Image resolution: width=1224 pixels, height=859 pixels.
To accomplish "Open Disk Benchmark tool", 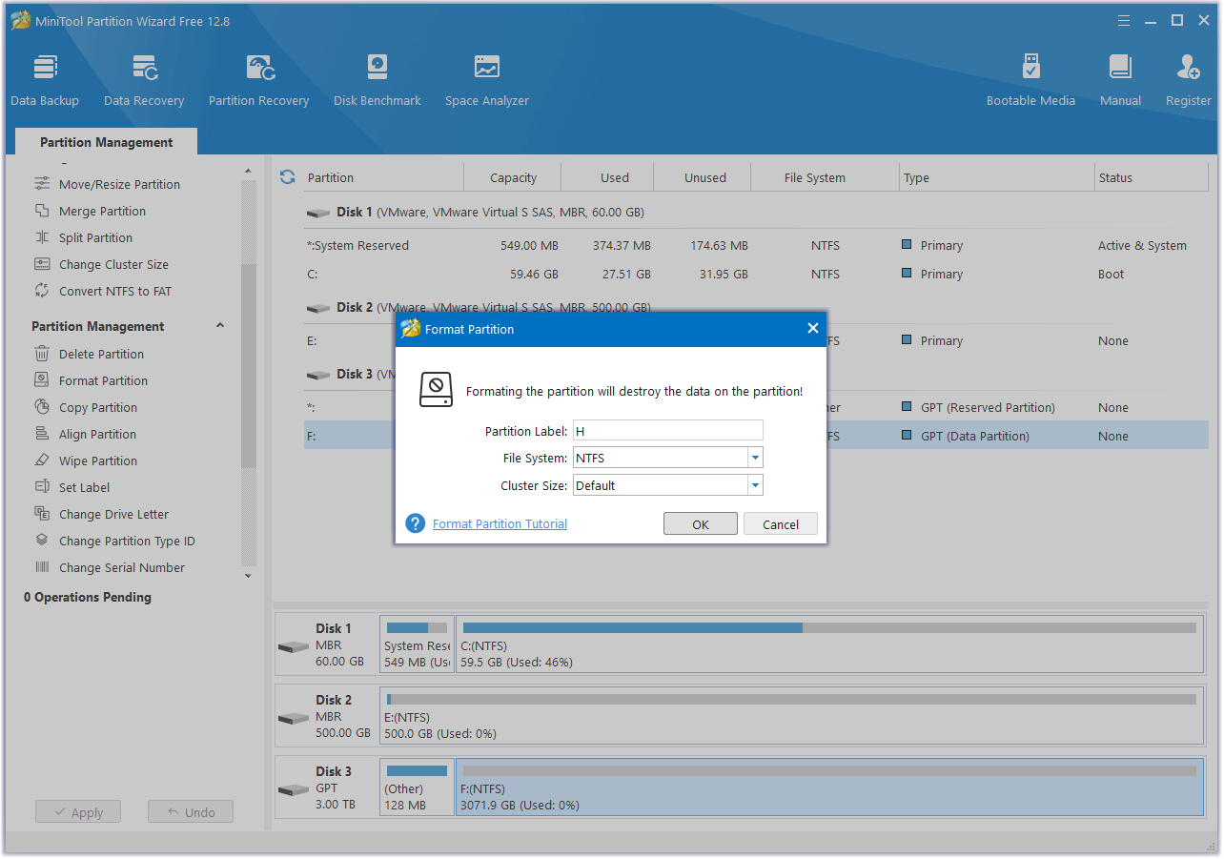I will click(377, 80).
